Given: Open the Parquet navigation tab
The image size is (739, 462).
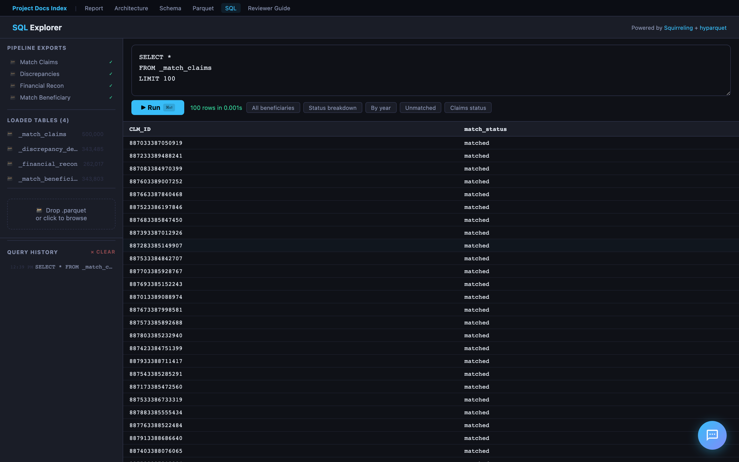Looking at the screenshot, I should [x=203, y=8].
